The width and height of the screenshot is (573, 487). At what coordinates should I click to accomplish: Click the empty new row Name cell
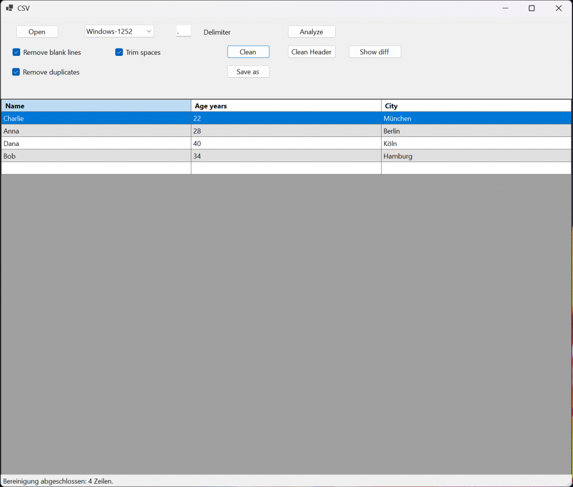96,168
